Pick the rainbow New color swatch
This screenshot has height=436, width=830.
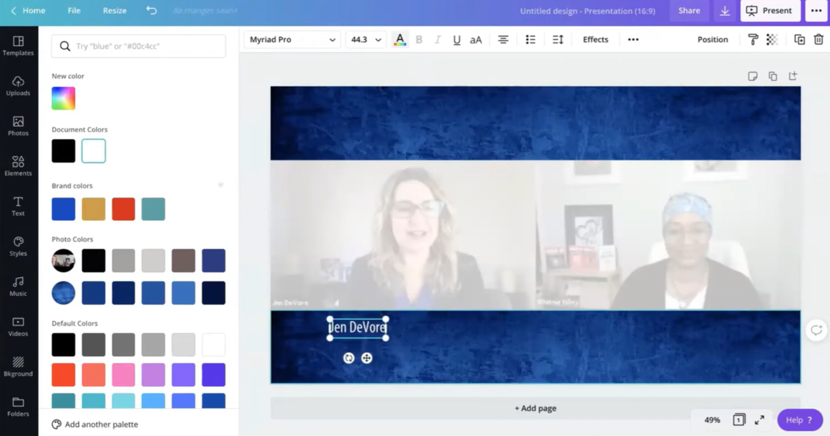coord(63,98)
